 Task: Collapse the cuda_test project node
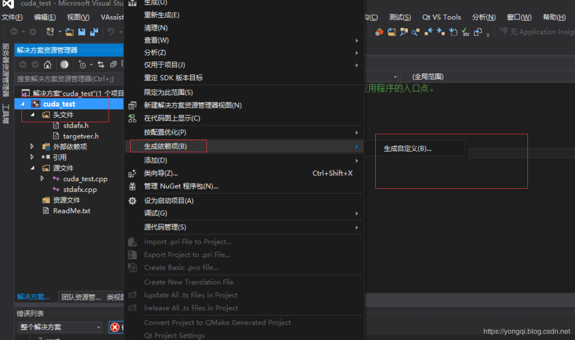22,104
